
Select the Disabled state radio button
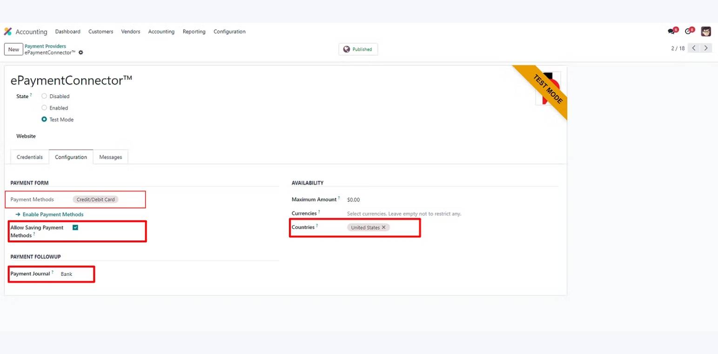44,96
